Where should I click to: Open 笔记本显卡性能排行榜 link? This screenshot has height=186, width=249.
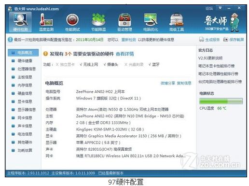[x=216, y=66]
